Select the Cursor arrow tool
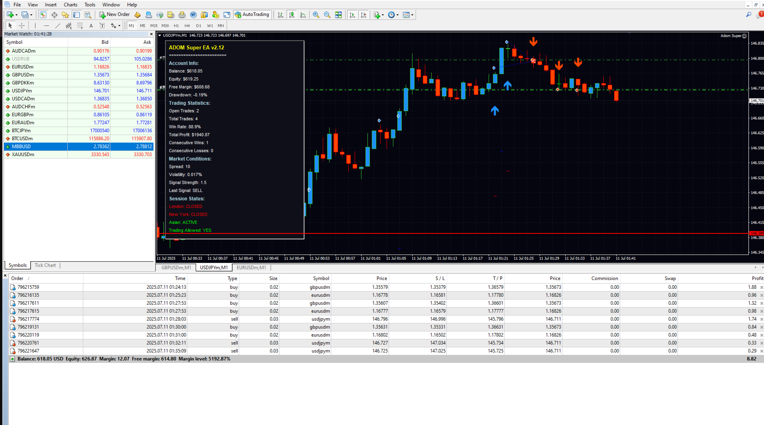 (x=10, y=25)
